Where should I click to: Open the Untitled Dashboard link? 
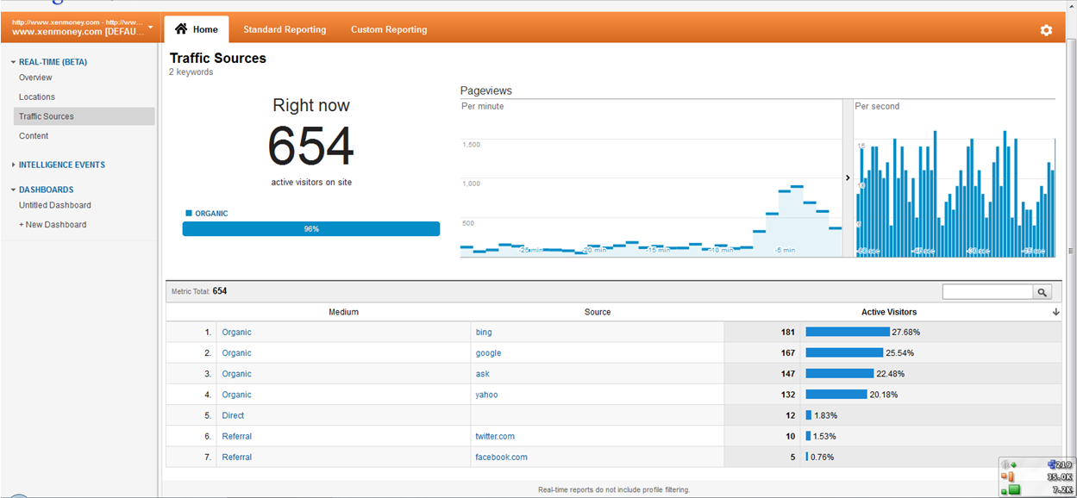click(55, 205)
